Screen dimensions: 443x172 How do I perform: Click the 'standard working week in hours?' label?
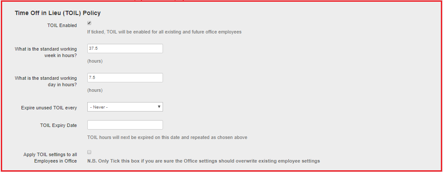pos(46,52)
